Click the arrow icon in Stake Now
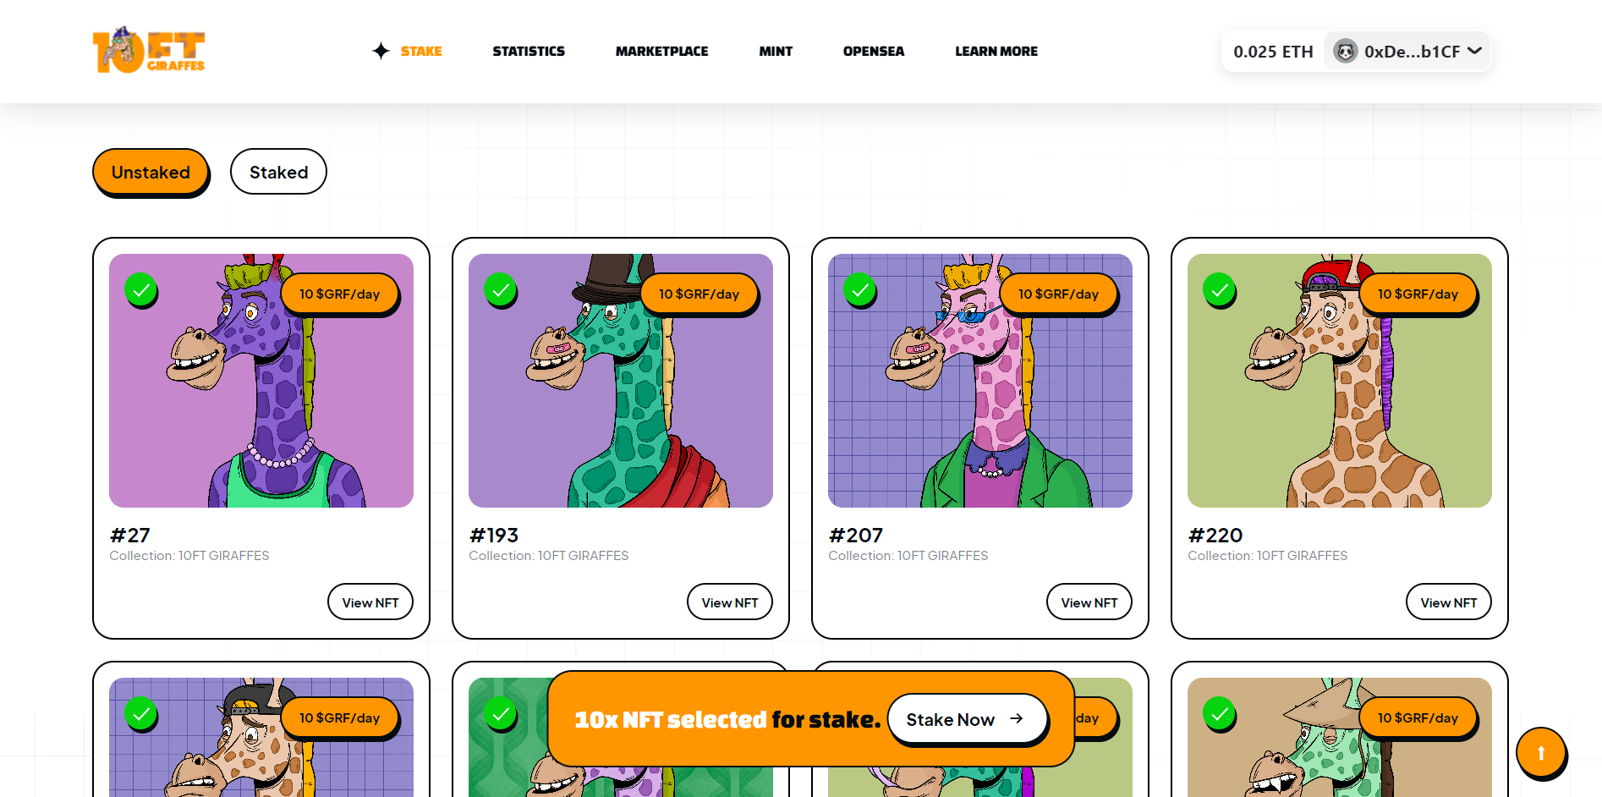Image resolution: width=1602 pixels, height=797 pixels. point(1017,718)
